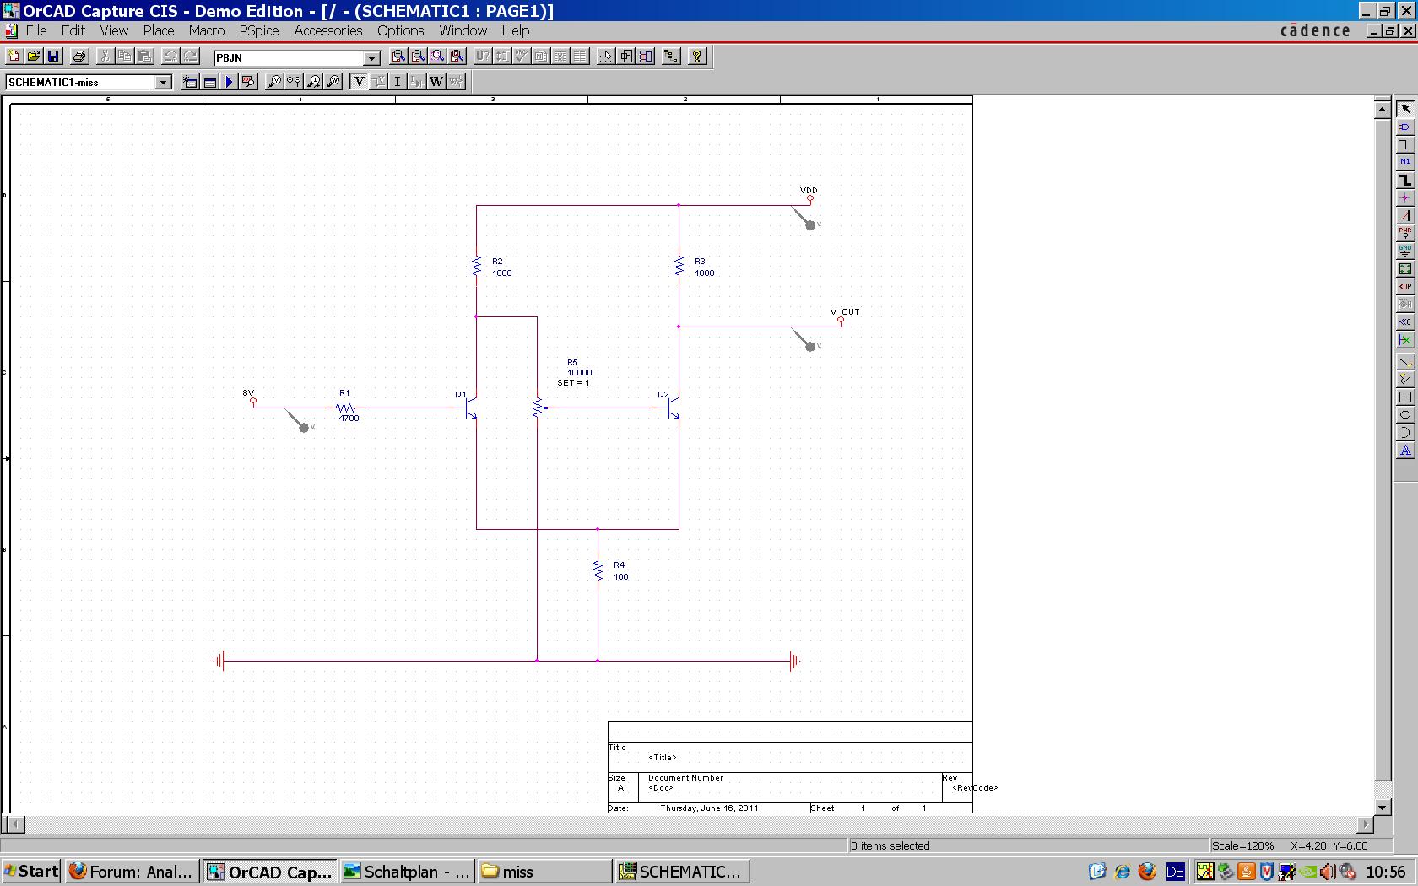This screenshot has width=1418, height=886.
Task: Switch to the Schaltplan taskbar window
Action: pos(408,872)
